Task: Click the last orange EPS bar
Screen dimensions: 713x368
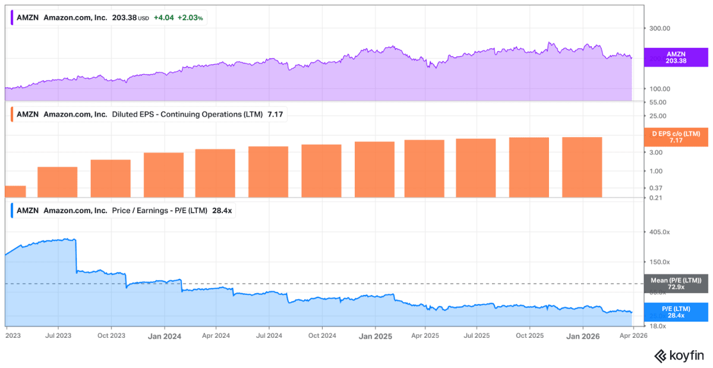Action: (582, 167)
